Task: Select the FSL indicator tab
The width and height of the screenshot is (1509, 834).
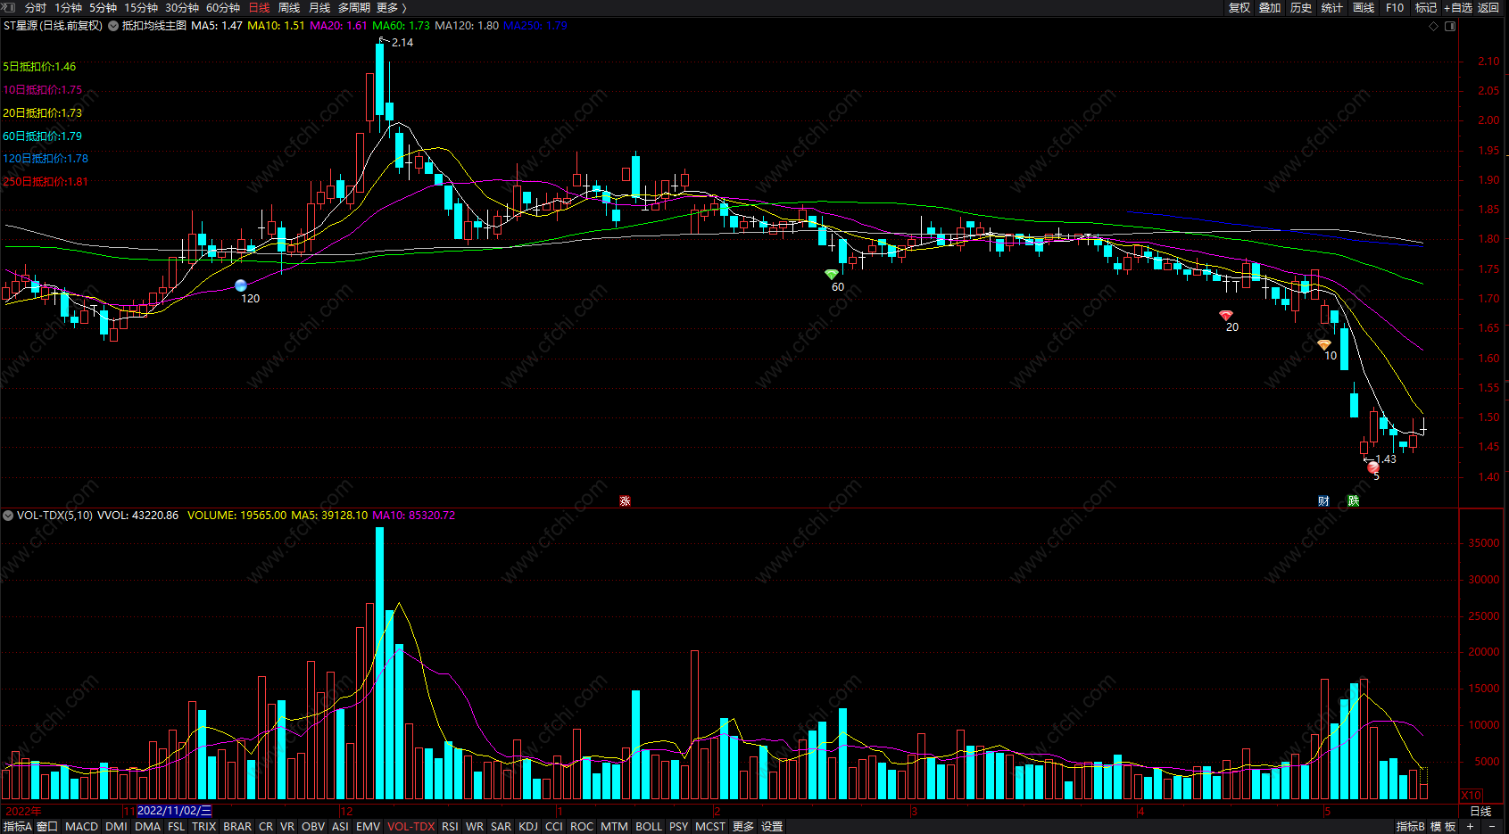Action: point(177,827)
